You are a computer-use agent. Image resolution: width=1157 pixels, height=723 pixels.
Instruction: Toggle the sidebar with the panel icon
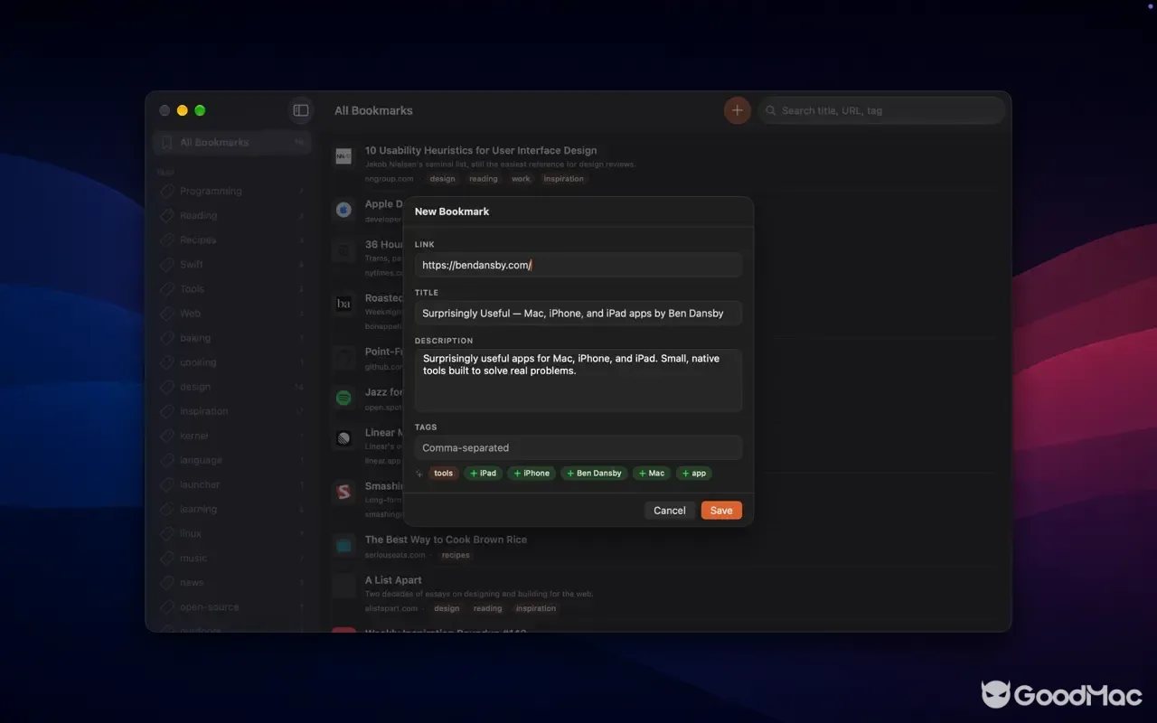point(301,110)
